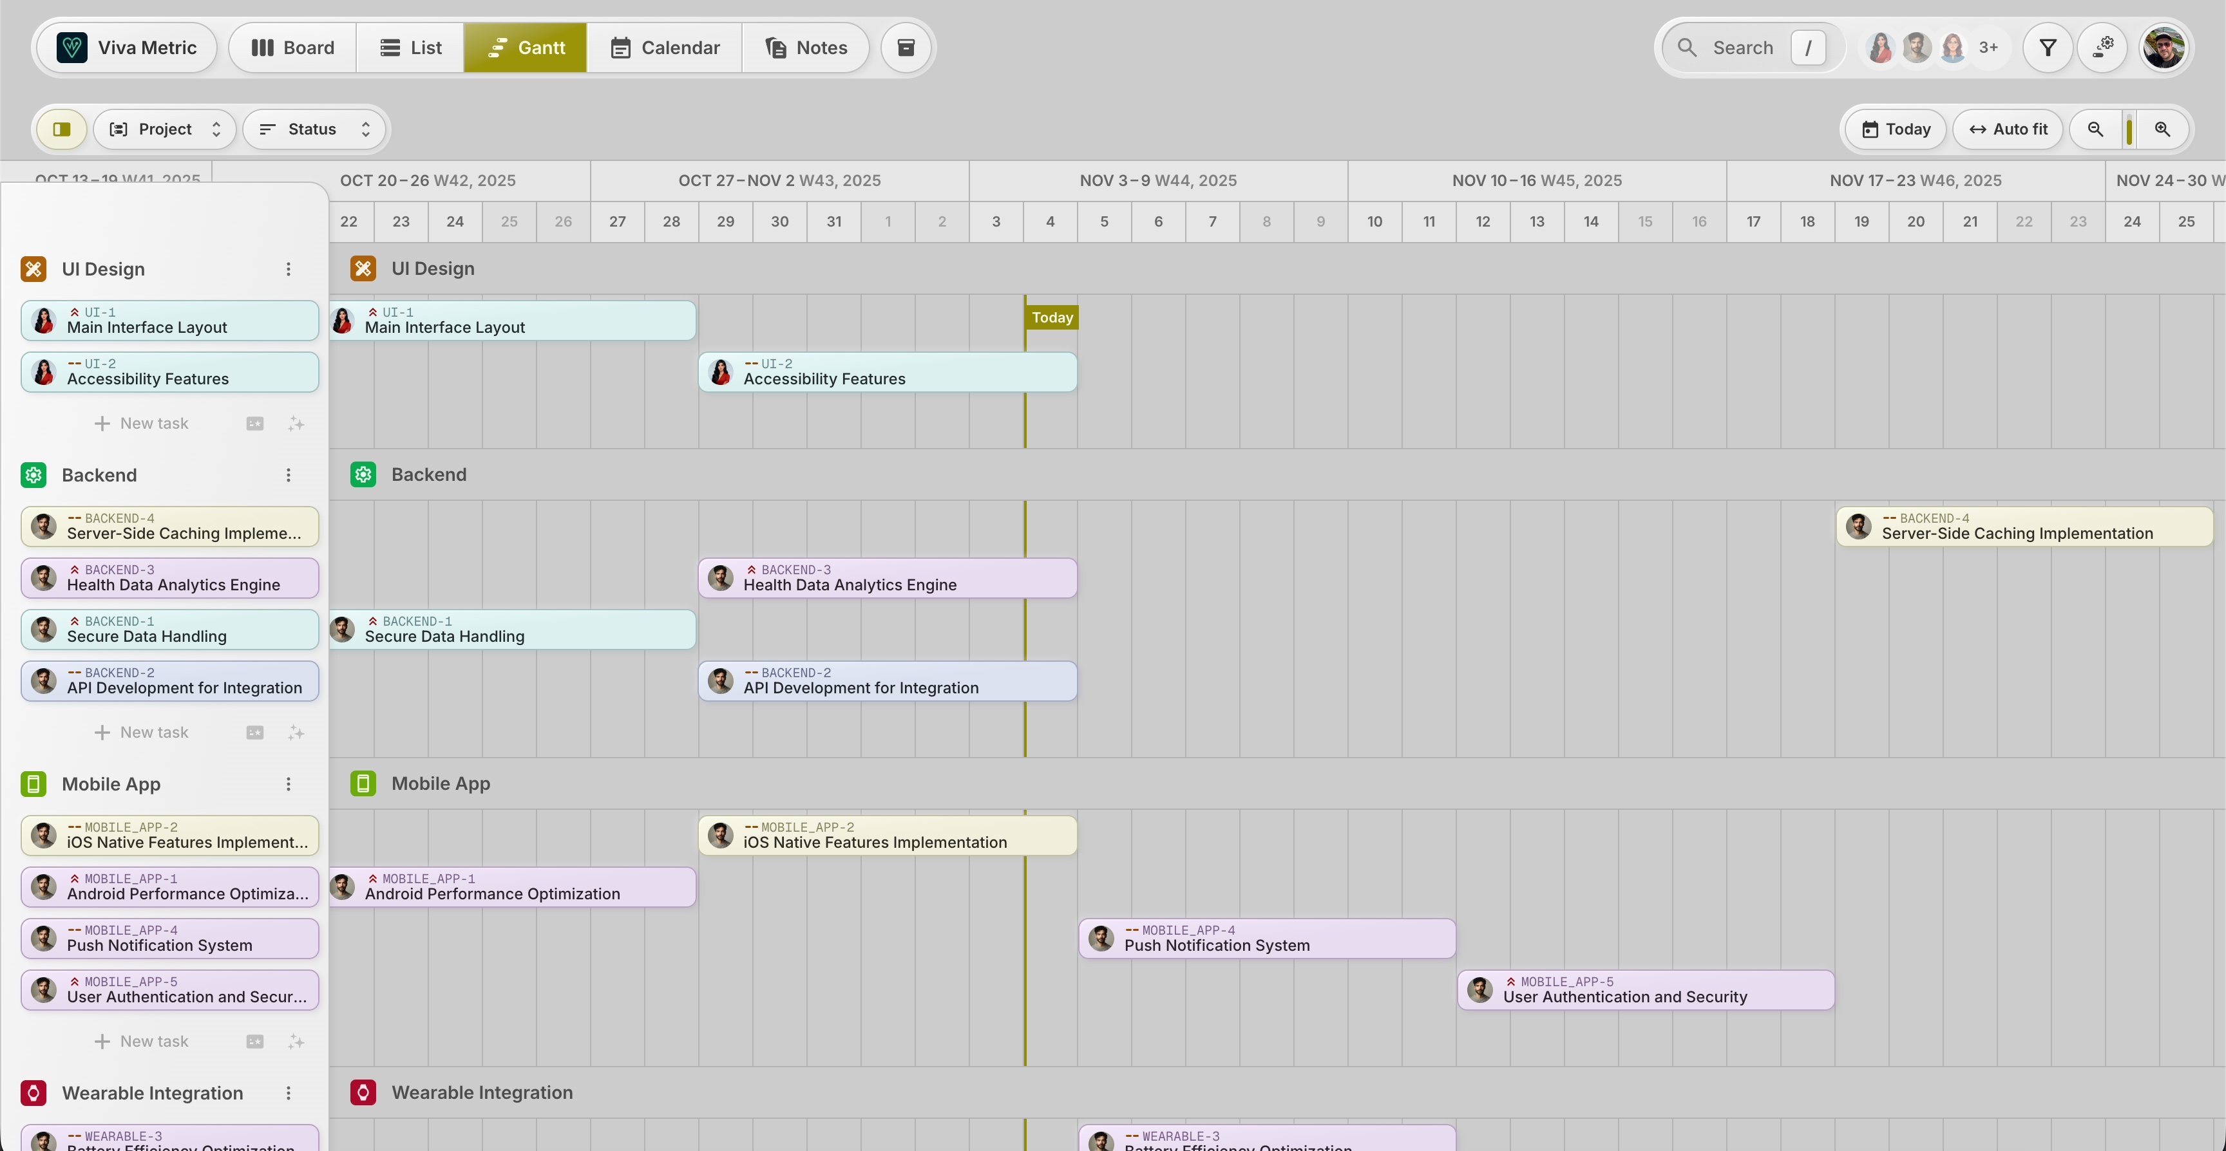
Task: Click the Auto fit button
Action: coord(2008,129)
